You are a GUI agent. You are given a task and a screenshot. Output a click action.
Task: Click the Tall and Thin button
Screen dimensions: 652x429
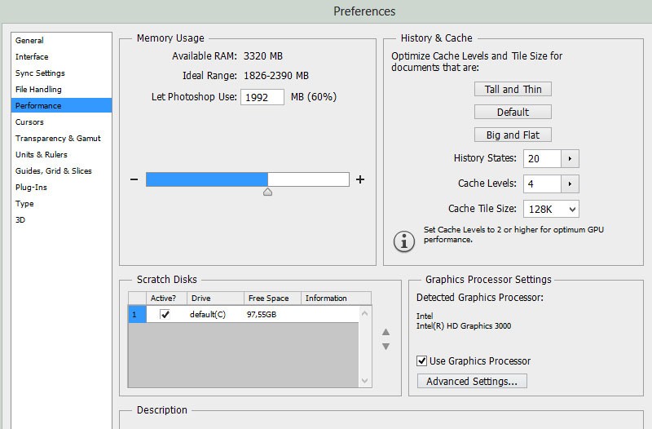click(x=513, y=89)
